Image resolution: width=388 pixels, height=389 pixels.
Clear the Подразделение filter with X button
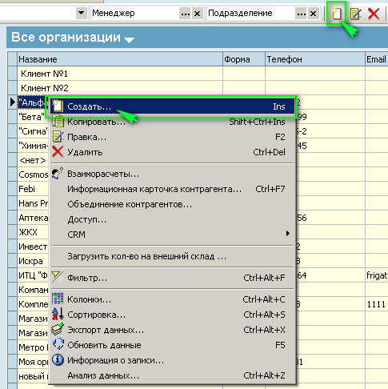313,14
